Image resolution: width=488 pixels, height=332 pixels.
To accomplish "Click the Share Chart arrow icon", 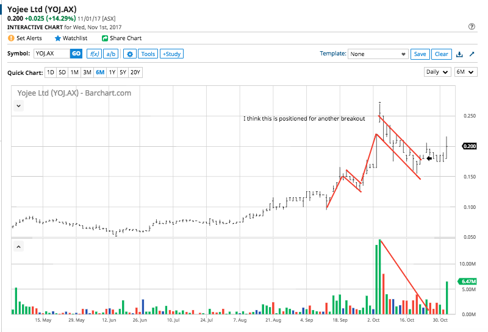I will point(105,38).
